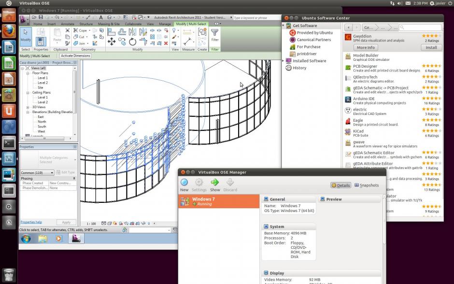The image size is (454, 284).
Task: Click More Info for Gwyddion
Action: point(366,47)
